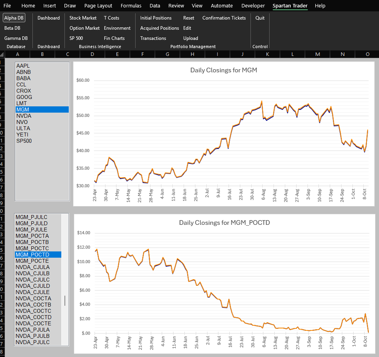This screenshot has height=357, width=379.
Task: Switch to the Gamma DB database
Action: click(x=15, y=38)
